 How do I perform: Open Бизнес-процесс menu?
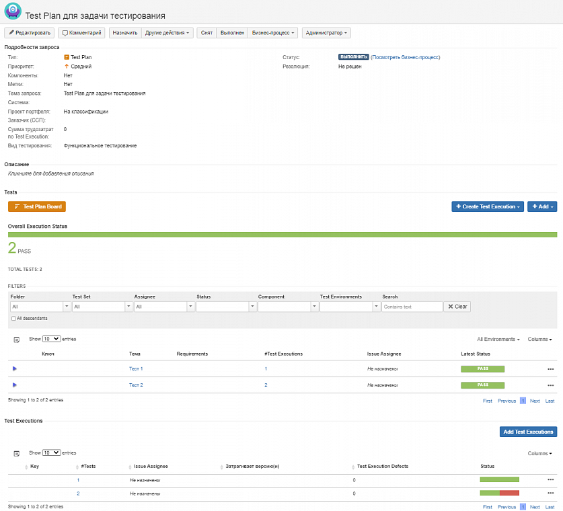[x=273, y=33]
